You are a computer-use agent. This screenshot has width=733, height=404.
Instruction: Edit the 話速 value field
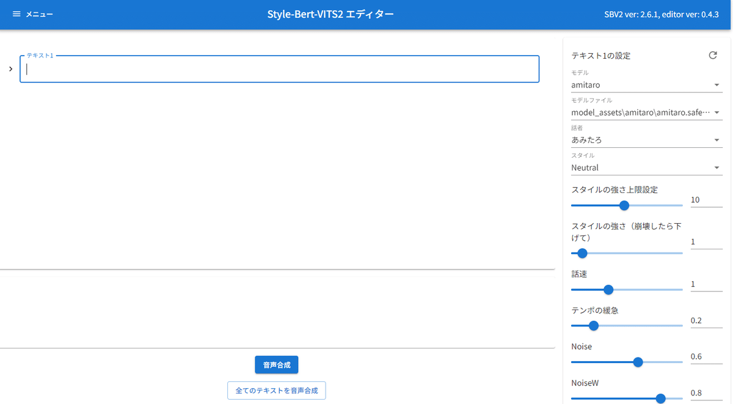[x=707, y=284]
